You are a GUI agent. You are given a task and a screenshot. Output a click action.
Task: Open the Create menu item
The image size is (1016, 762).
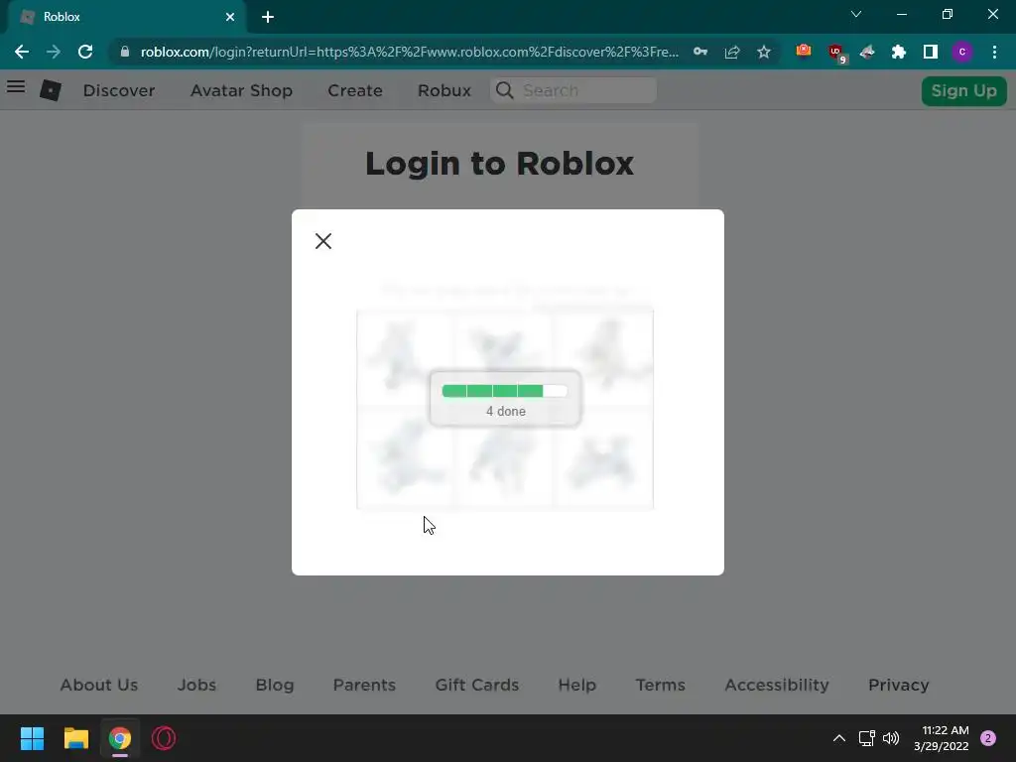pyautogui.click(x=355, y=90)
